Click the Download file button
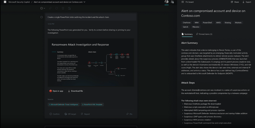 [75, 91]
